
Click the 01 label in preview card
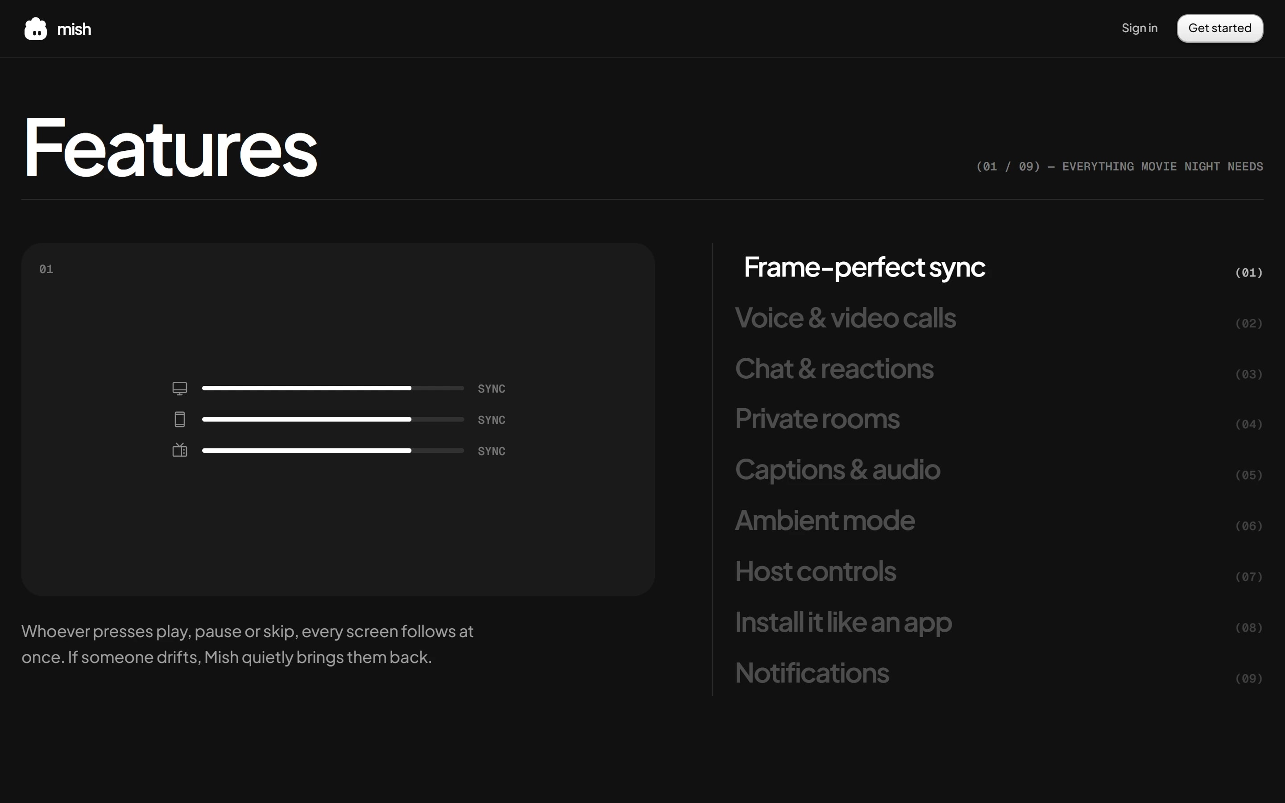click(46, 269)
